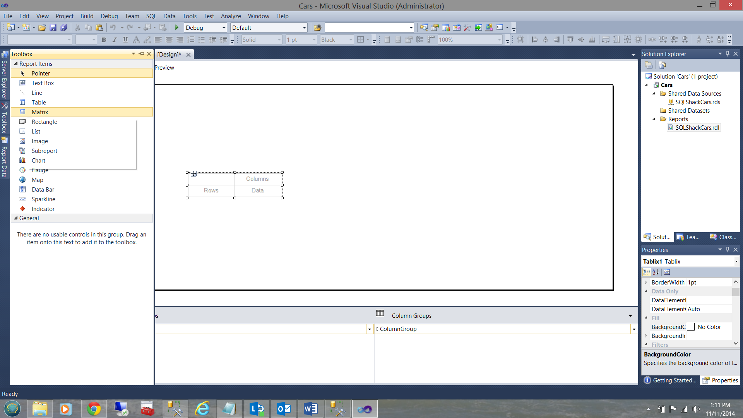Image resolution: width=743 pixels, height=418 pixels.
Task: Click the Open File toolbar icon
Action: tap(42, 28)
